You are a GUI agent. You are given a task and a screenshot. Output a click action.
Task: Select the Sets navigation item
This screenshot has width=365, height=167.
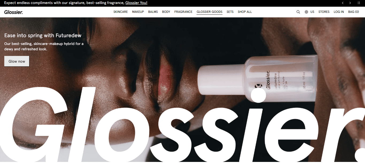(230, 12)
